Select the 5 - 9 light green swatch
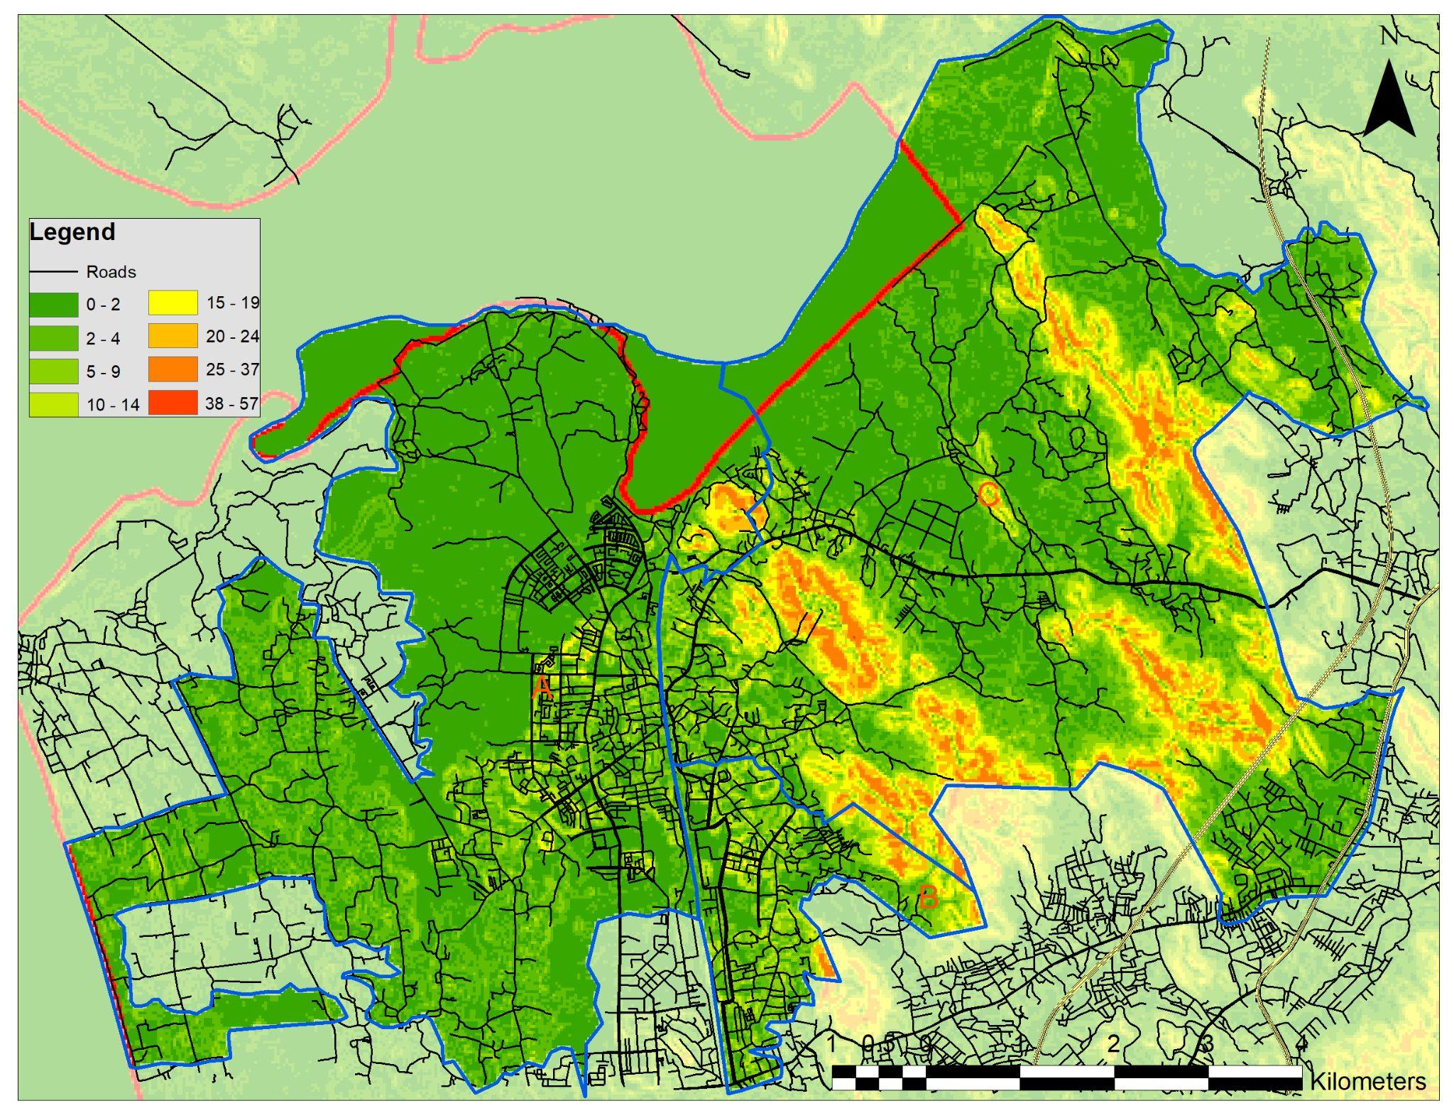The image size is (1454, 1118). [53, 371]
